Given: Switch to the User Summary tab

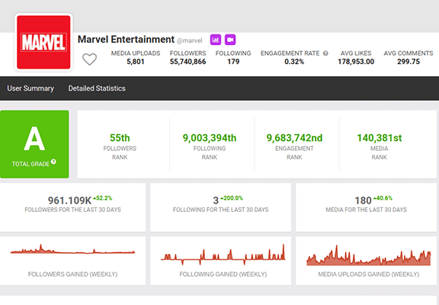Looking at the screenshot, I should point(30,88).
